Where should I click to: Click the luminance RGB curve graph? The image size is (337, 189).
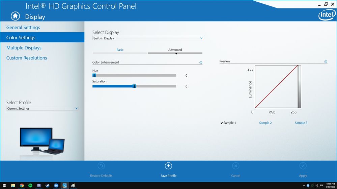coord(276,86)
